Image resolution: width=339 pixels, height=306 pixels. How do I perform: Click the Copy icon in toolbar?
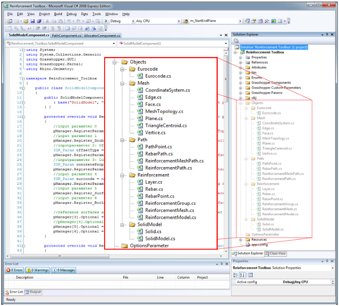[x=54, y=21]
